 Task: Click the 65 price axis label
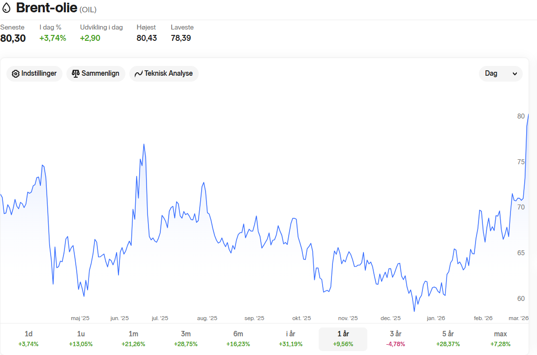pos(521,253)
